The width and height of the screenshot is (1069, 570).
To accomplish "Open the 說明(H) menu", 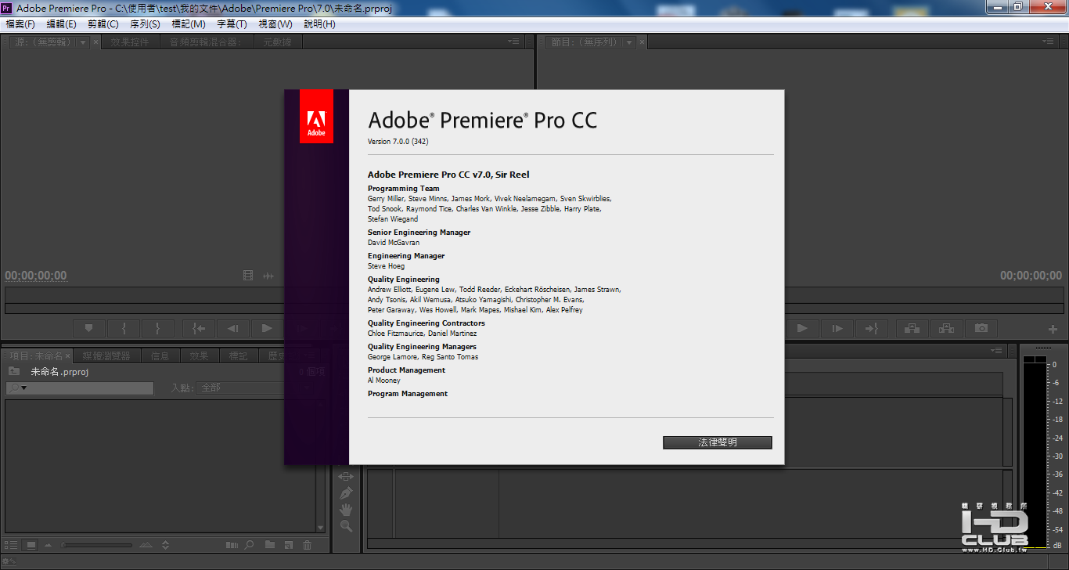I will pyautogui.click(x=319, y=24).
